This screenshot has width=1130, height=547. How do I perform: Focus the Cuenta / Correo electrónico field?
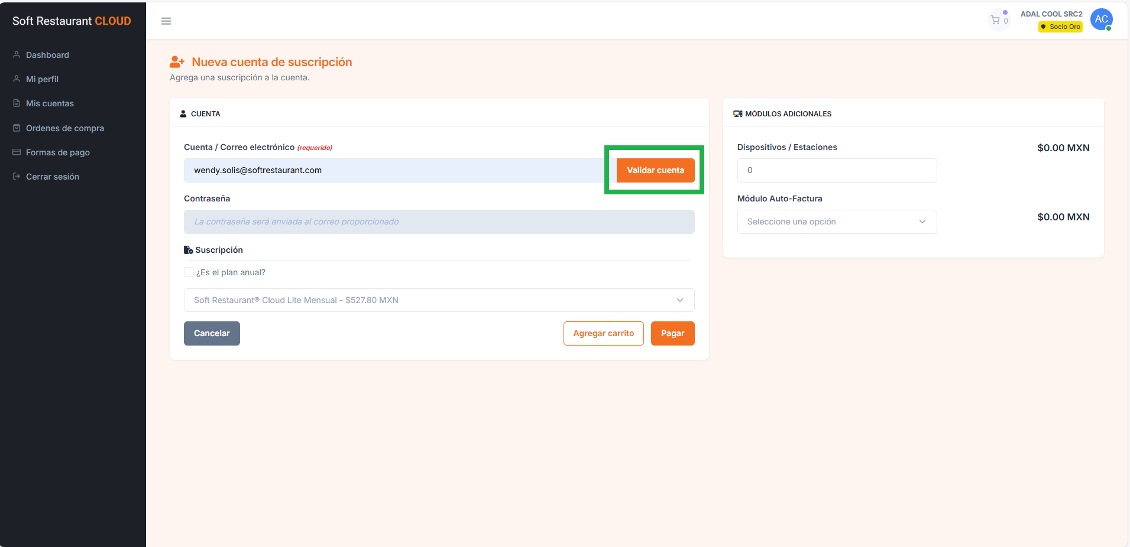(400, 170)
